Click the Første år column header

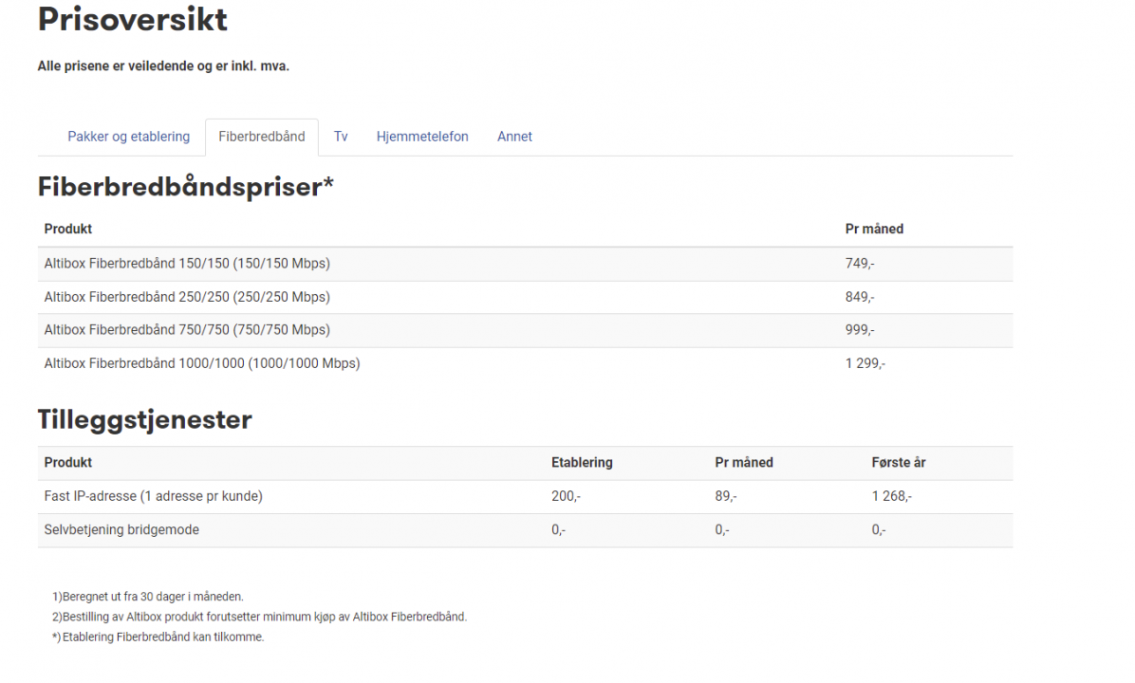(x=899, y=463)
